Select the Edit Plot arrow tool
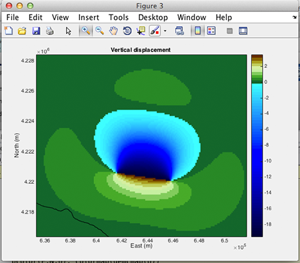Image resolution: width=300 pixels, height=263 pixels. pos(68,31)
